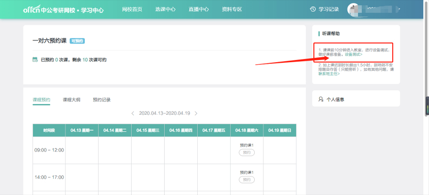Click 预约课1 label in the 14:00 row
Screen dimensions: 429x195
247,172
